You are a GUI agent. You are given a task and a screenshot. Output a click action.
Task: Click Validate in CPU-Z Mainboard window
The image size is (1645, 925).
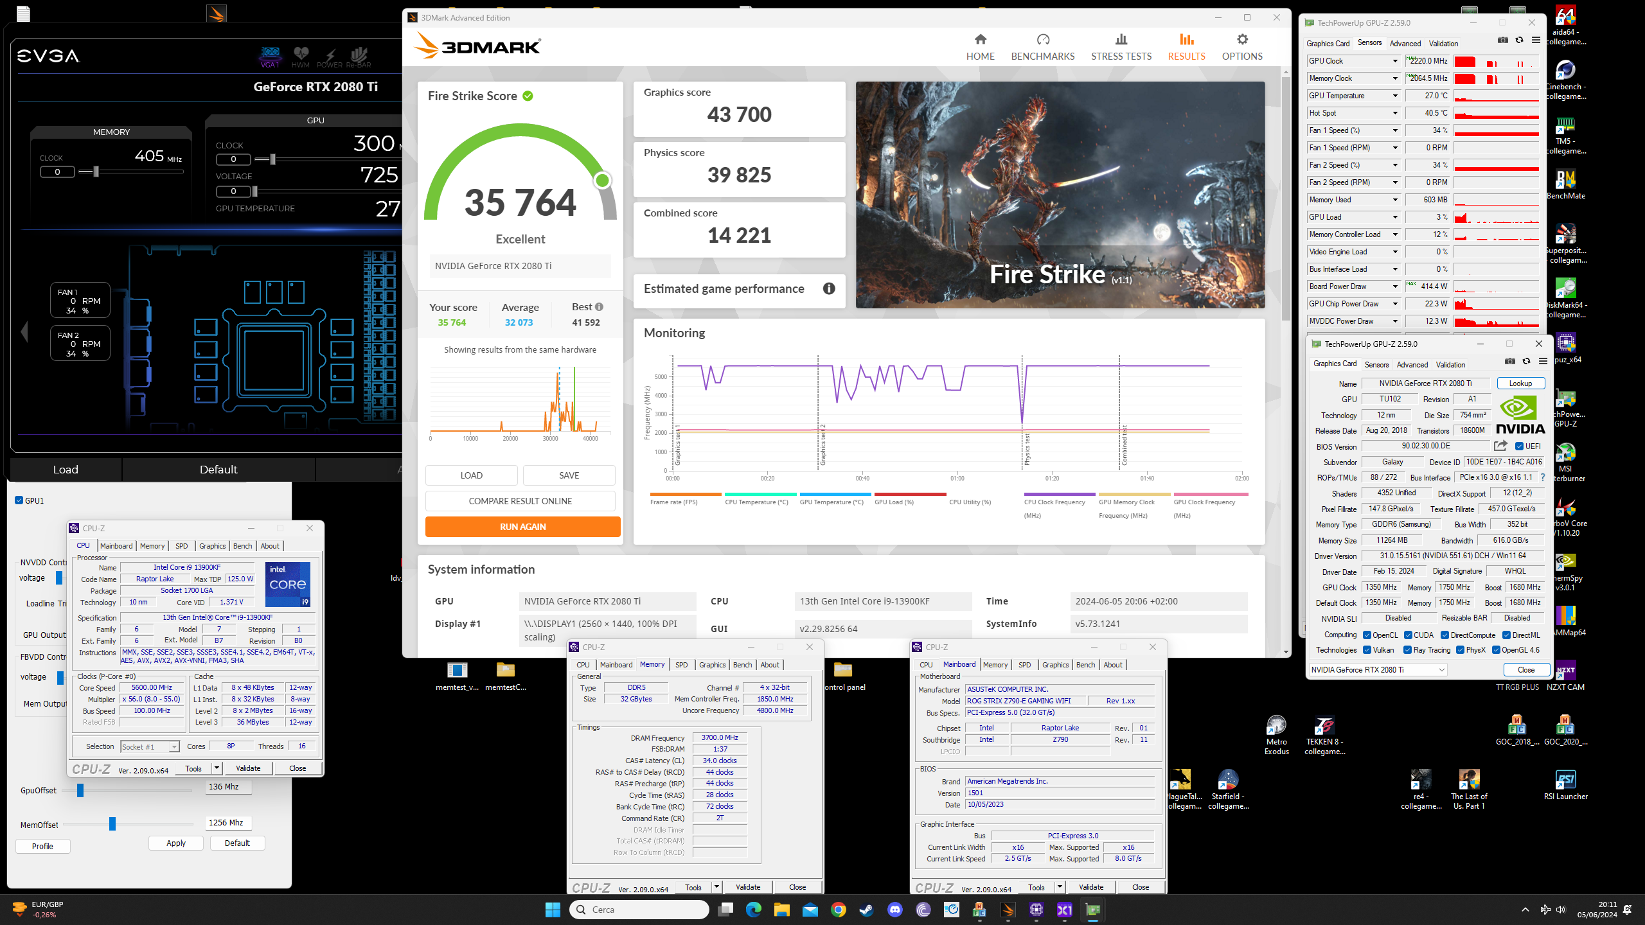tap(1090, 887)
